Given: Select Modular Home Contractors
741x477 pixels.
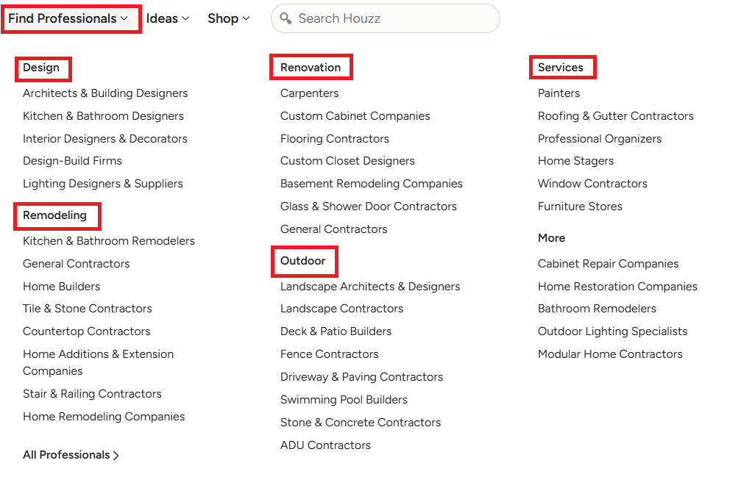Looking at the screenshot, I should point(610,354).
